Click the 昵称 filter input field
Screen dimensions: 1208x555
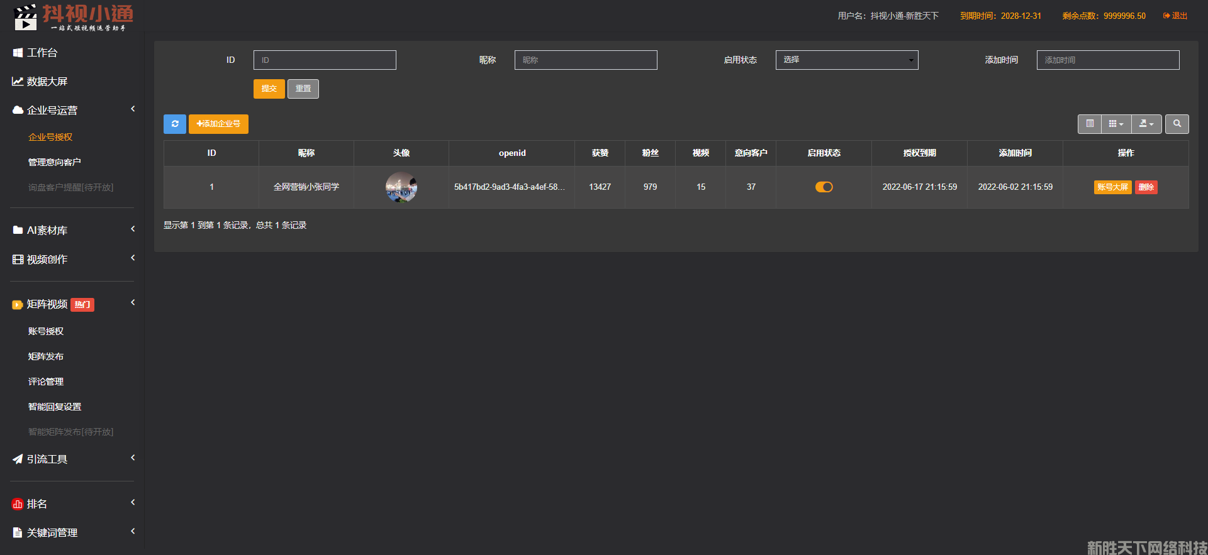585,60
